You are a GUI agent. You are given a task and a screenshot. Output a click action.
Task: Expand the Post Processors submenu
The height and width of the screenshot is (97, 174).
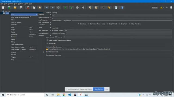click(45, 22)
